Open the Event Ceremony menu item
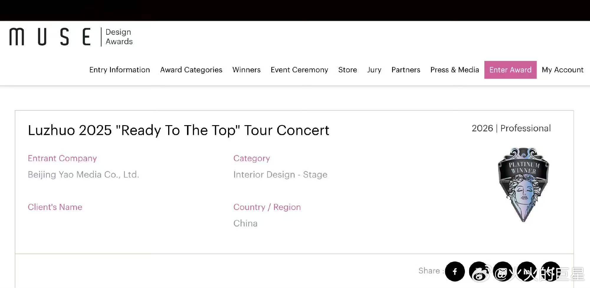The width and height of the screenshot is (590, 288). 299,70
